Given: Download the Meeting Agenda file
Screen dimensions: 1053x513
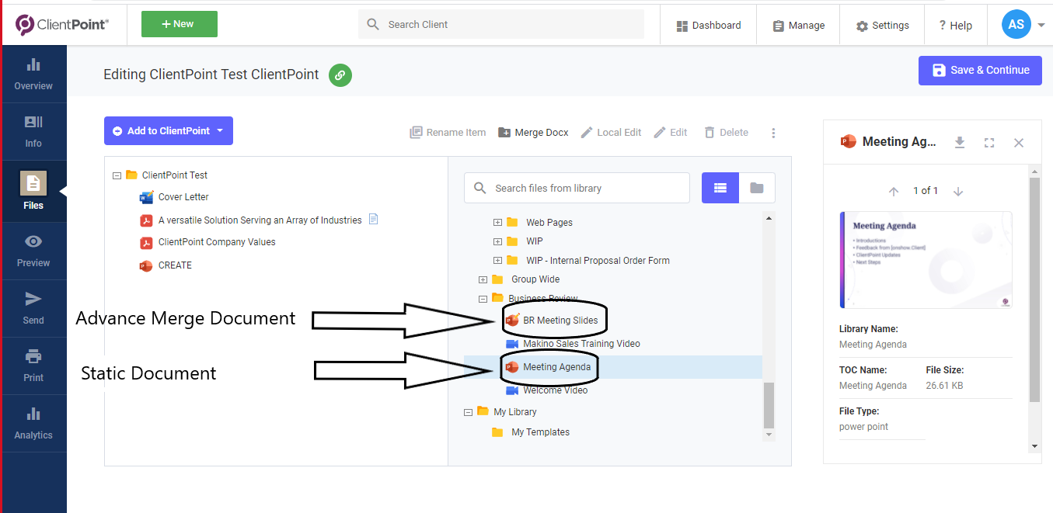Looking at the screenshot, I should tap(960, 142).
